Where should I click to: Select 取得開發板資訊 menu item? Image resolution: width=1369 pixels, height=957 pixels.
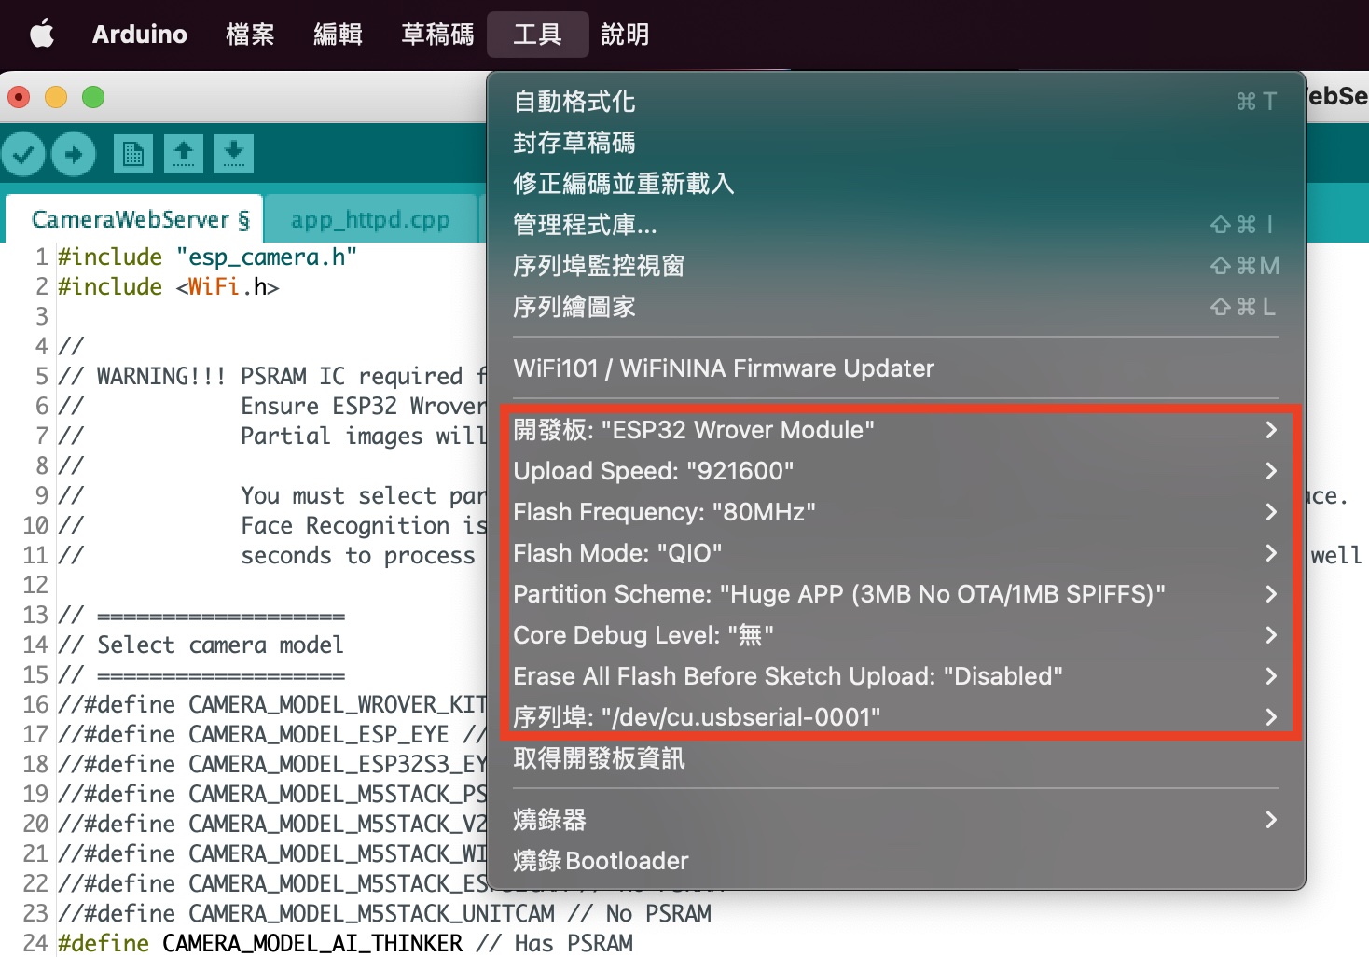pyautogui.click(x=896, y=758)
